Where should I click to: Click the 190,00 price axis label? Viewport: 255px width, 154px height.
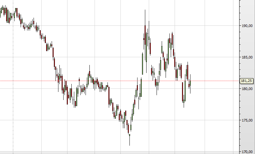pyautogui.click(x=247, y=26)
